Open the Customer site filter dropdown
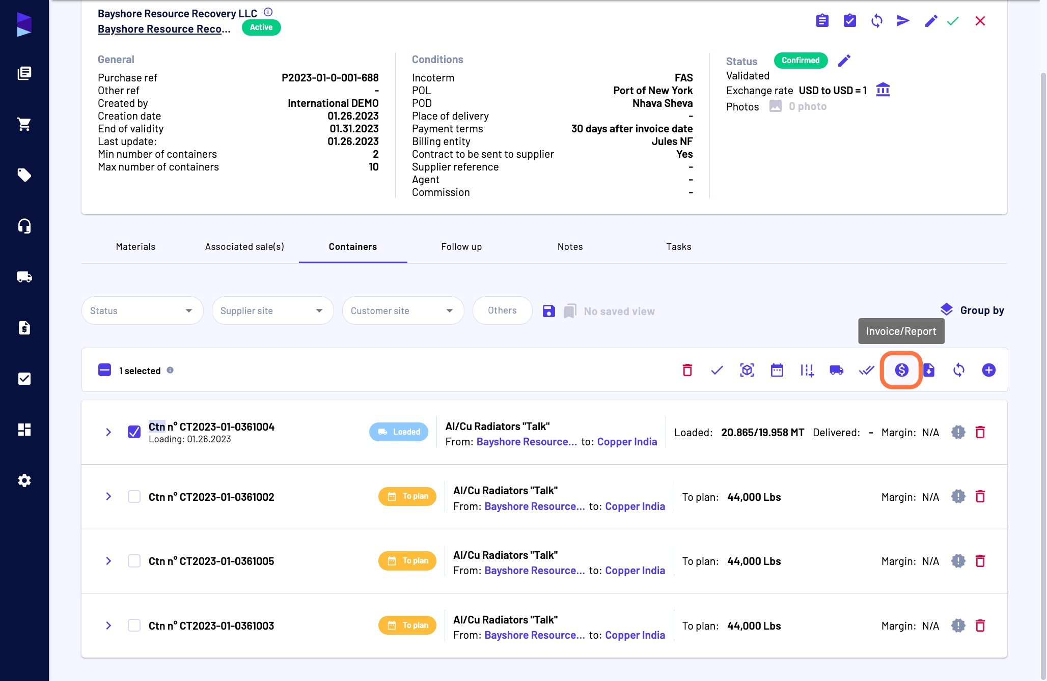1047x681 pixels. pos(403,310)
